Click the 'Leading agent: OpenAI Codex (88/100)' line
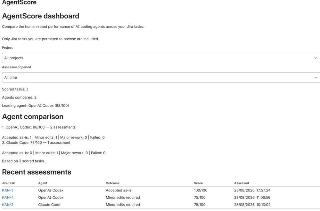 click(x=35, y=106)
